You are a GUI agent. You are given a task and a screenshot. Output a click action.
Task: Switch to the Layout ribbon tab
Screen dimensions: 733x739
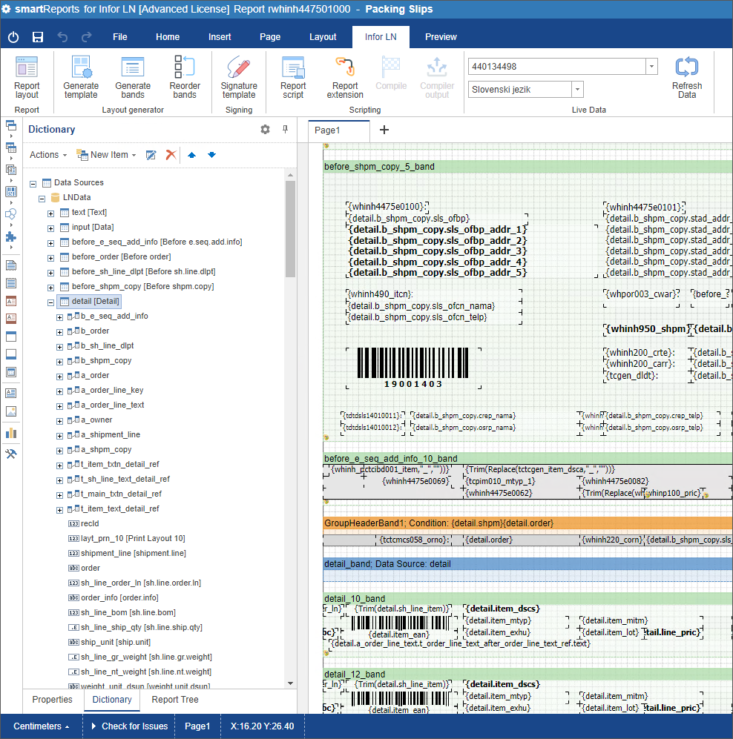tap(323, 37)
